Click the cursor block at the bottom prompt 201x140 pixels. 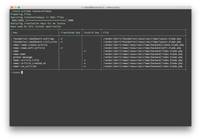22,73
